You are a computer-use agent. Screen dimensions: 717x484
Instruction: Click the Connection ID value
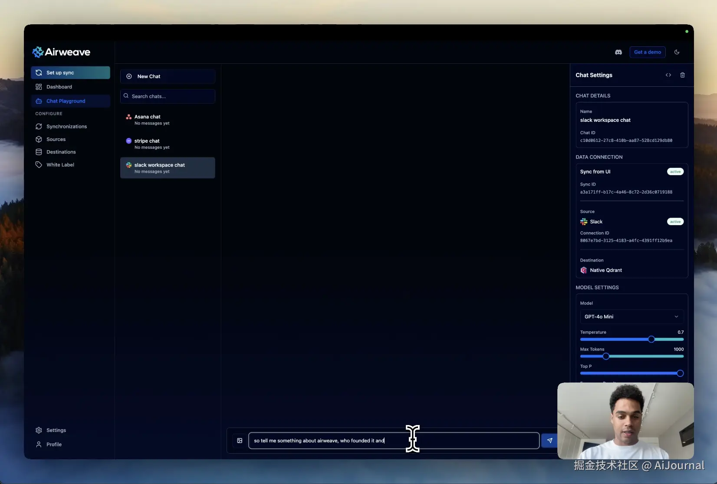coord(626,241)
